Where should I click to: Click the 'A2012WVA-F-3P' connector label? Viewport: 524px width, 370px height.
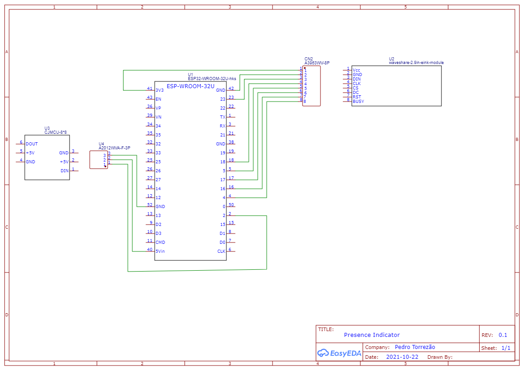(114, 148)
